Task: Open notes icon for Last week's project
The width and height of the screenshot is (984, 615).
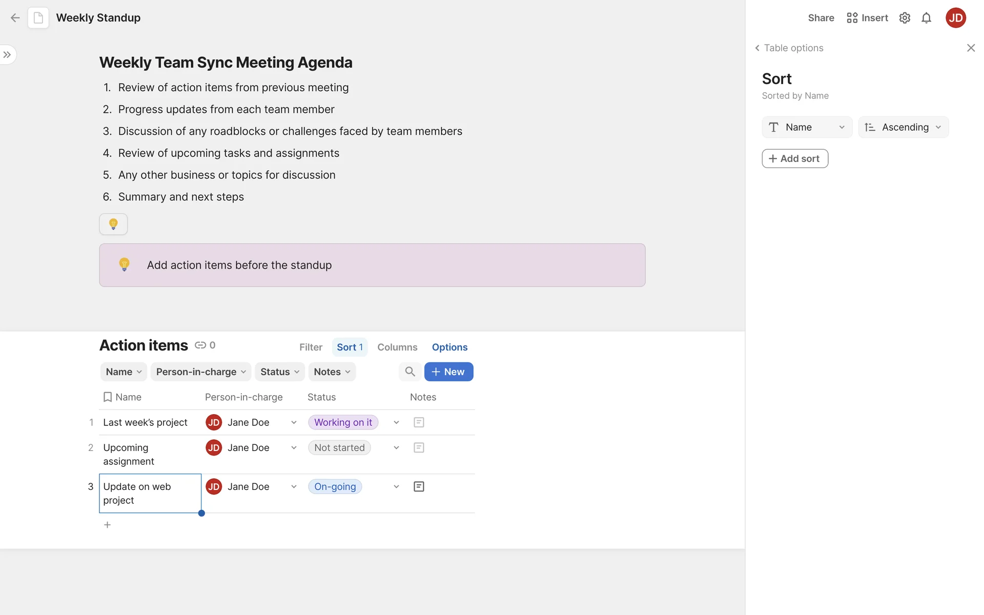Action: (419, 422)
